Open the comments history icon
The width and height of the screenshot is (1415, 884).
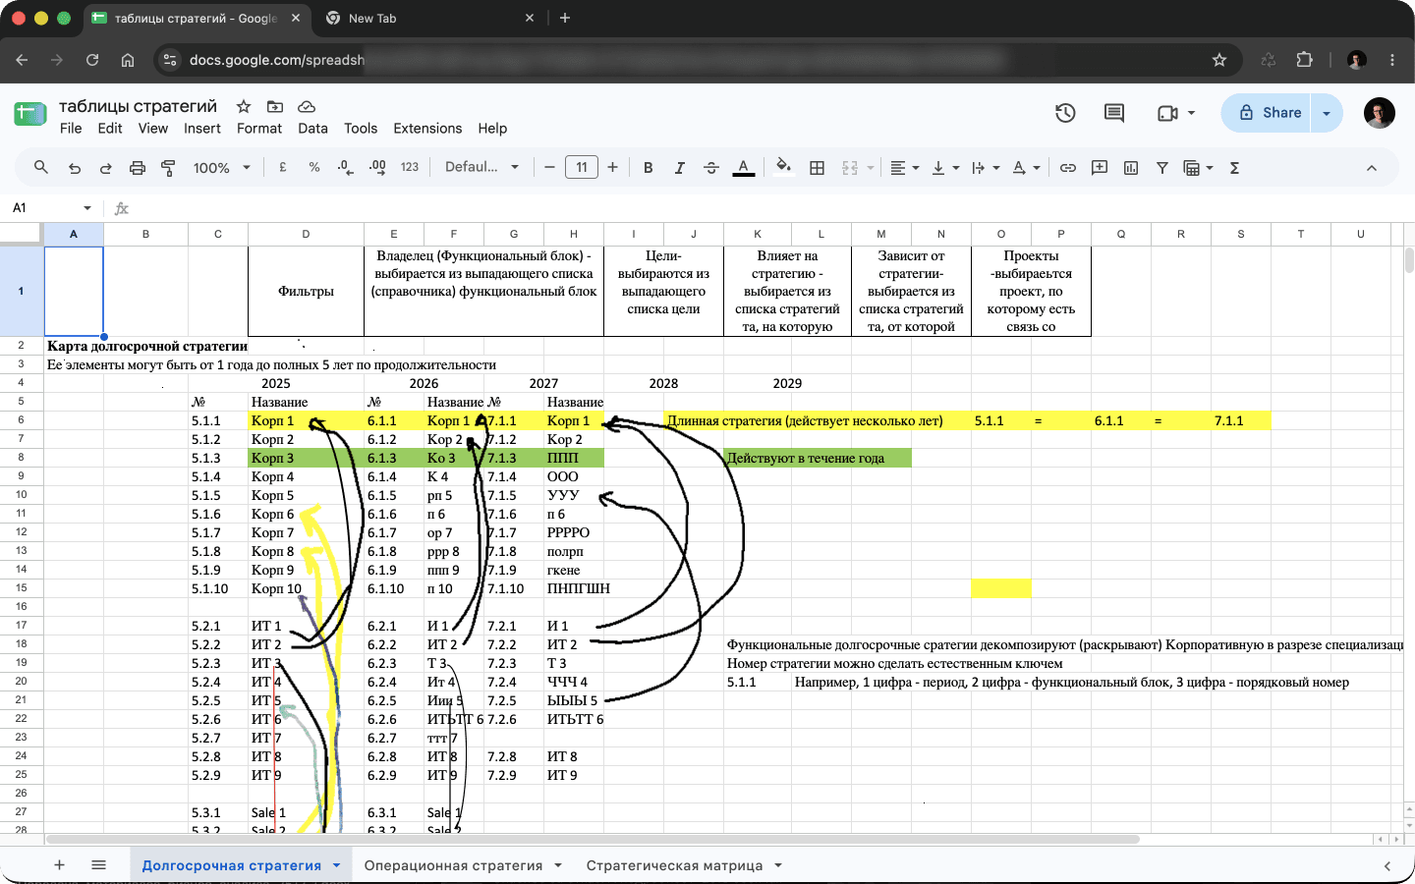point(1113,113)
